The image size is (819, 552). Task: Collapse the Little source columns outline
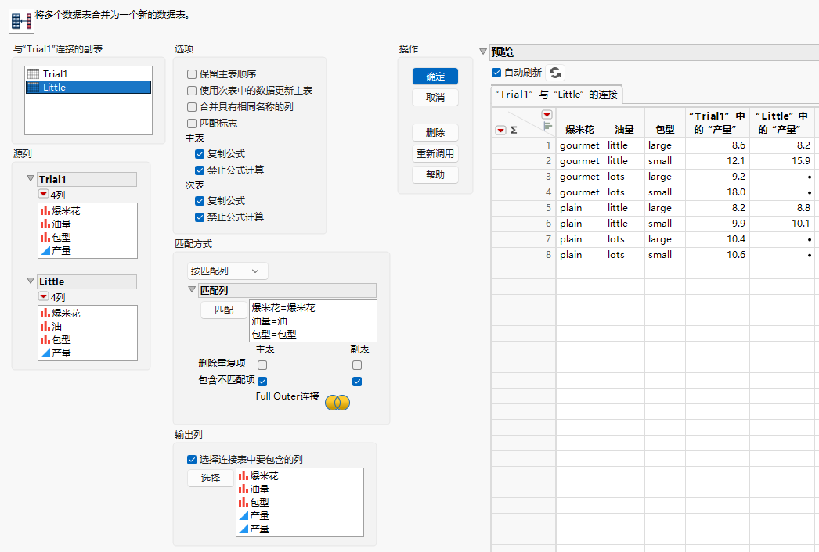(x=31, y=281)
